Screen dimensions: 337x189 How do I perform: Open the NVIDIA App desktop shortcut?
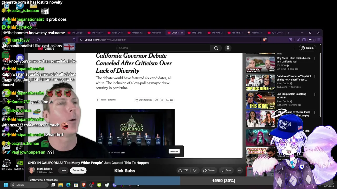tap(19, 165)
